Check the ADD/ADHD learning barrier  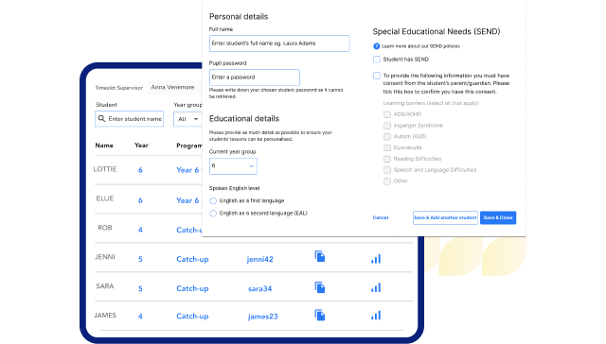387,114
